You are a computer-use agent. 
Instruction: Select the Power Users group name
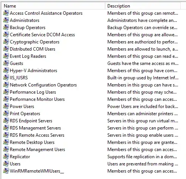click(x=22, y=106)
